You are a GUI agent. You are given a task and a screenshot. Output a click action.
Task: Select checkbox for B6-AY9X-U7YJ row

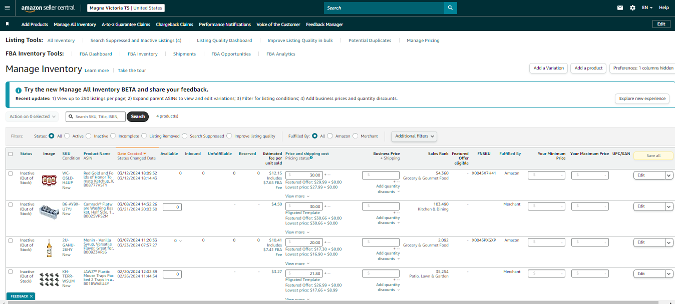point(11,204)
